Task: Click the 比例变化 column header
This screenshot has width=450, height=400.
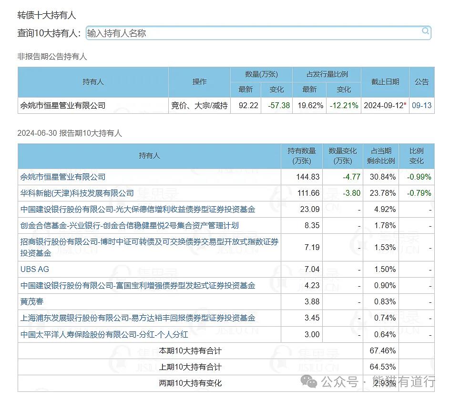Action: 416,156
